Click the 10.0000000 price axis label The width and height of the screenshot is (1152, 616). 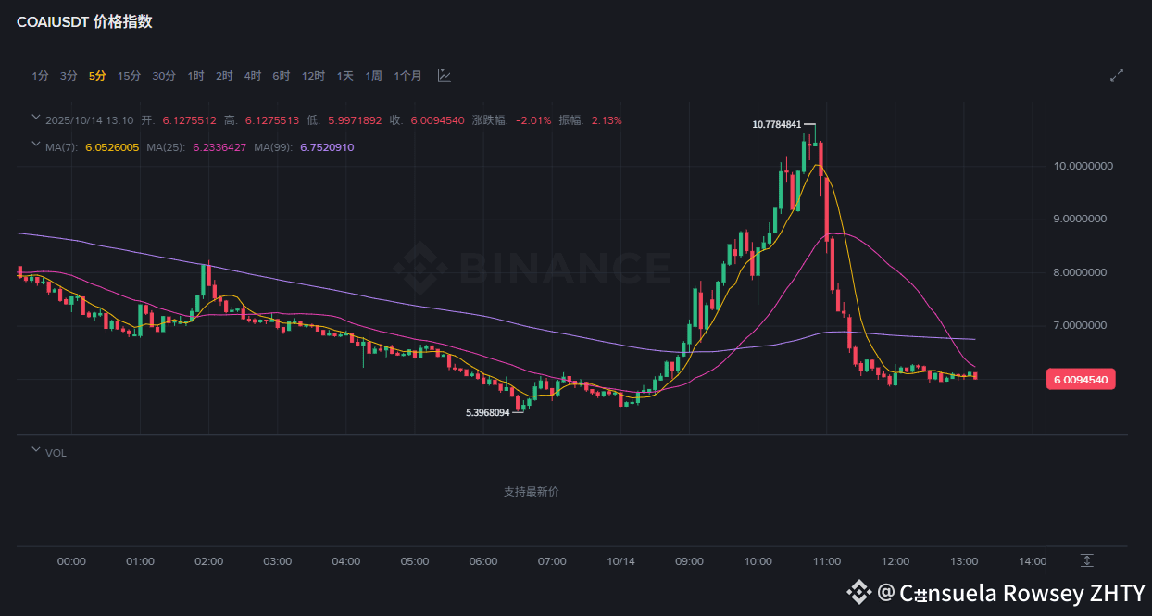[x=1083, y=166]
